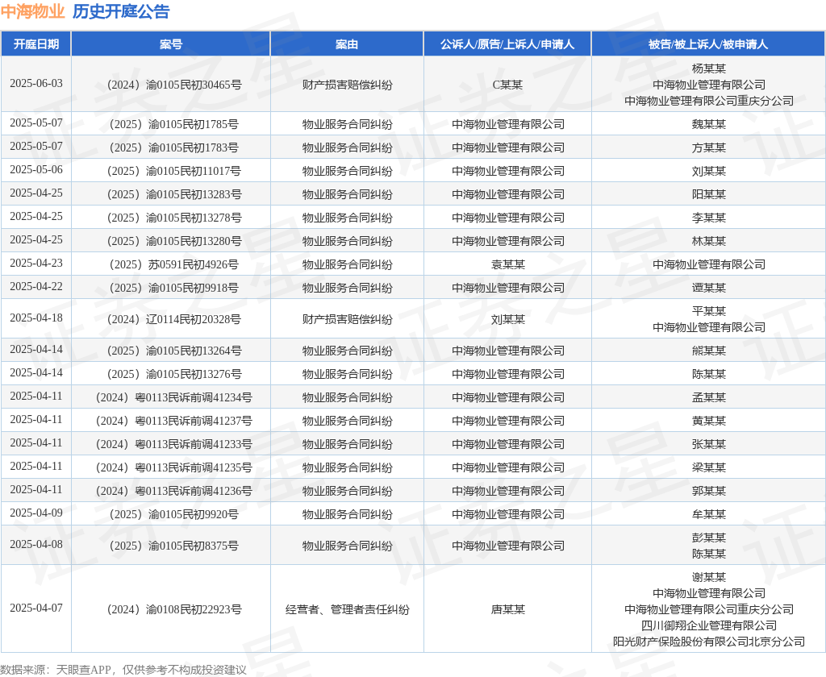Click defendant 熊某某
This screenshot has width=826, height=677.
tap(708, 351)
